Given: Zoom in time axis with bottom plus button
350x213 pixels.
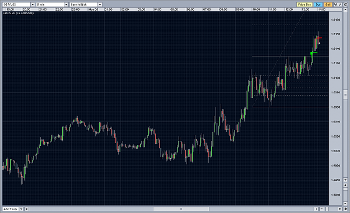Looking at the screenshot, I should (340, 209).
